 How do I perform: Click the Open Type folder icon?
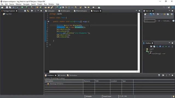point(46,7)
